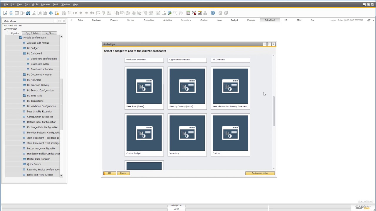Open Dashboard editor tree item
The width and height of the screenshot is (376, 211).
coord(40,64)
